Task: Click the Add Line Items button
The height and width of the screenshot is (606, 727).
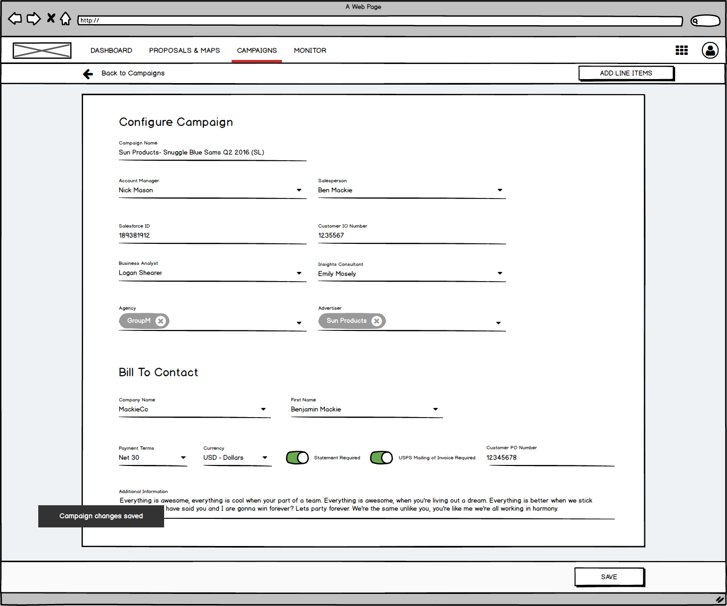Action: pos(626,74)
